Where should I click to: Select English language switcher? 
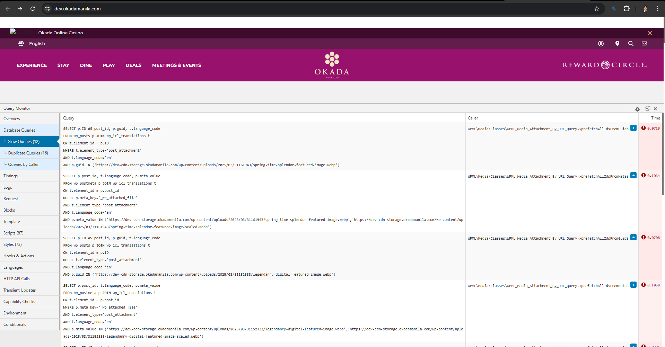pyautogui.click(x=37, y=44)
